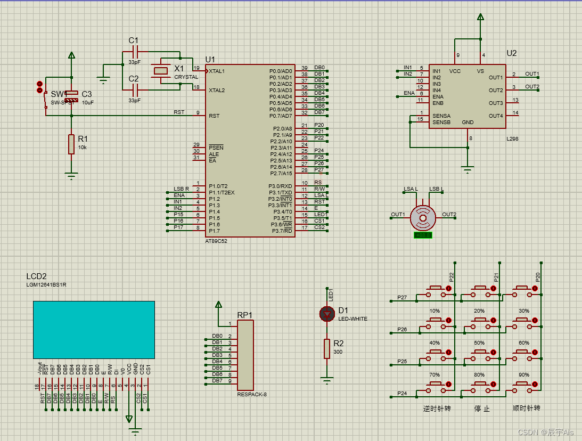Select capacitor C2 symbol
The width and height of the screenshot is (582, 441).
pyautogui.click(x=135, y=90)
